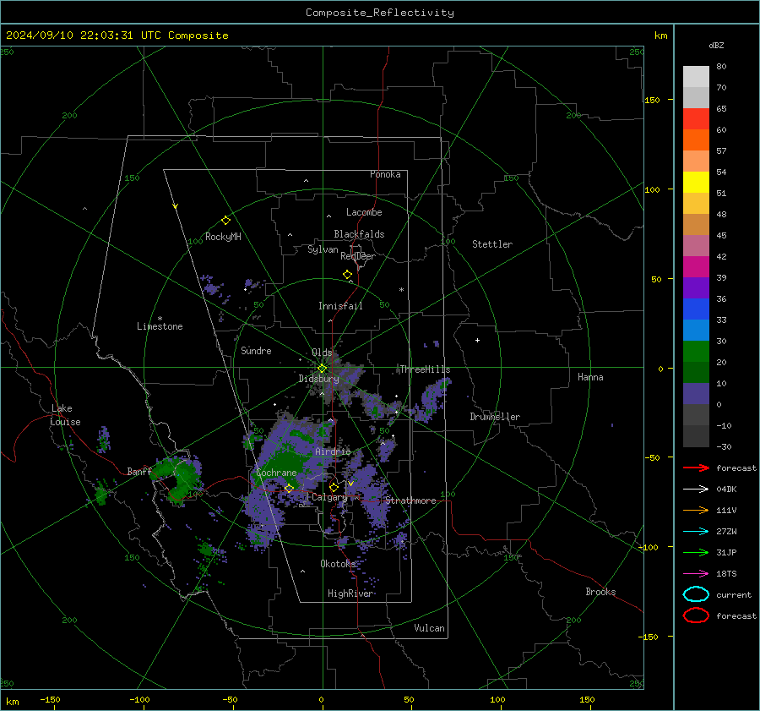
Task: Click the Olds town label
Action: [322, 353]
